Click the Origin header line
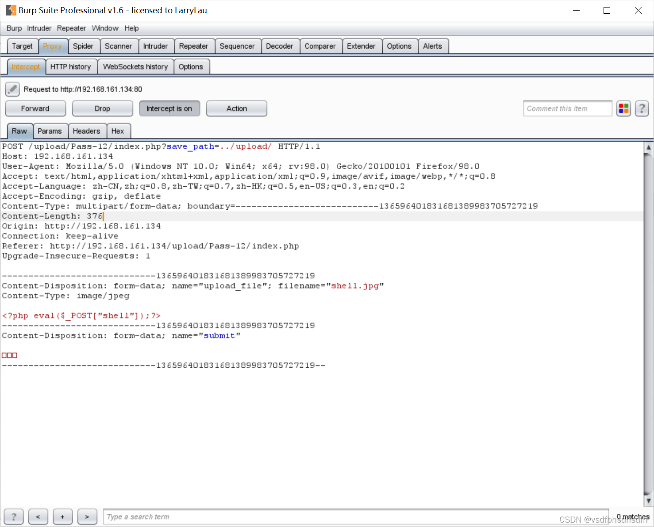This screenshot has width=654, height=527. tap(81, 226)
